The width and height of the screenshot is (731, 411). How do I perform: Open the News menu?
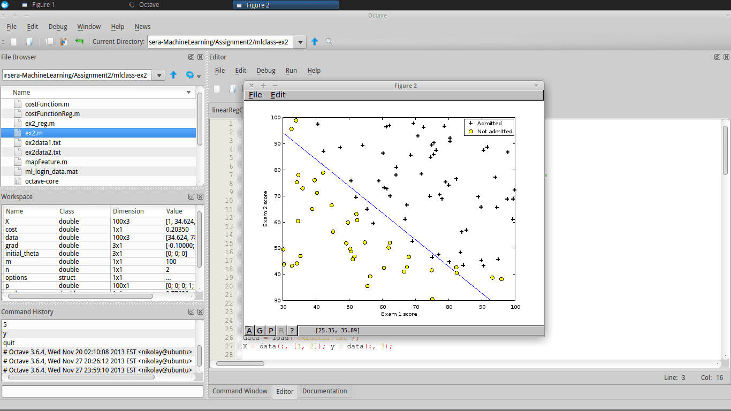(142, 27)
